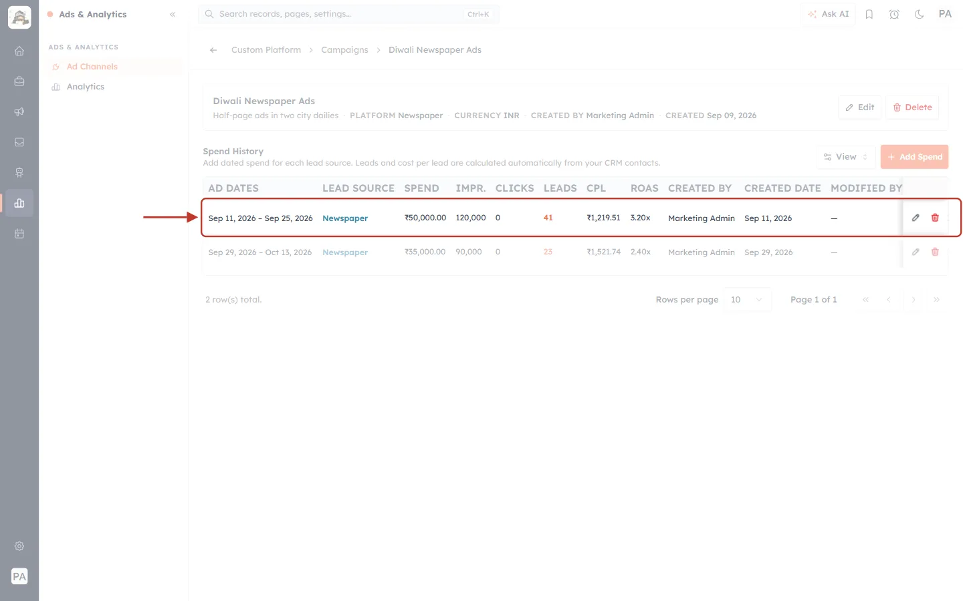Select Analytics in sidebar
The height and width of the screenshot is (601, 963).
click(114, 87)
